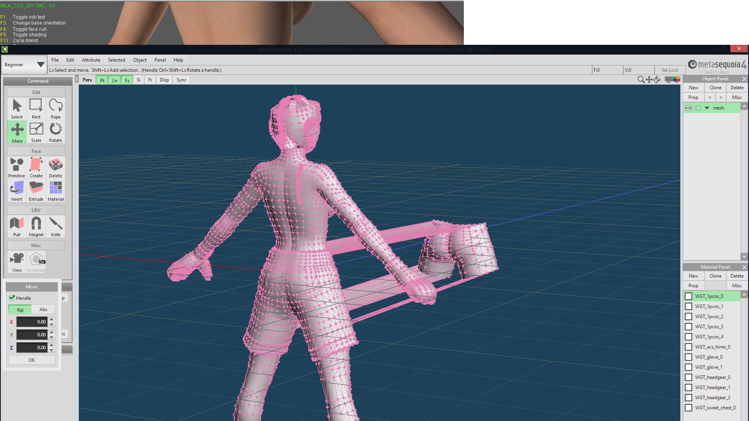
Task: Select the Magnet tool
Action: point(36,226)
